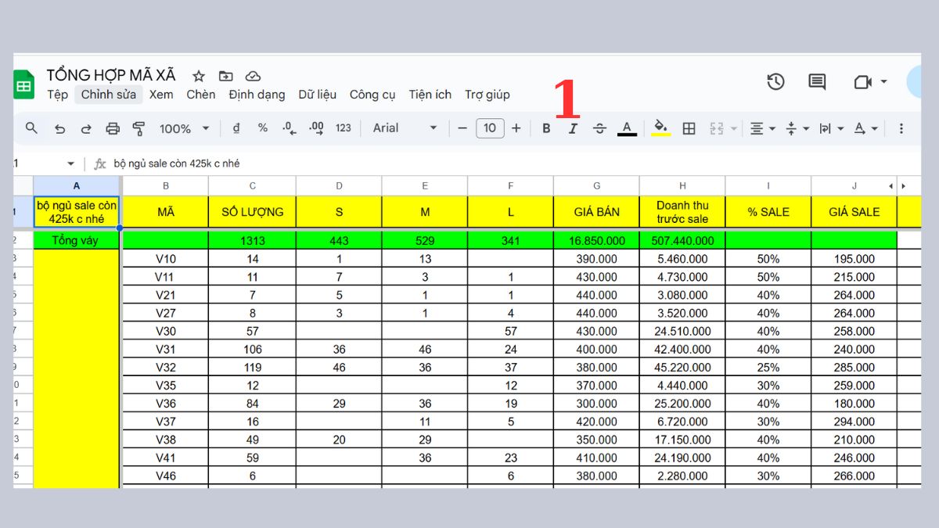The image size is (939, 528).
Task: Open the borders tool
Action: 689,128
